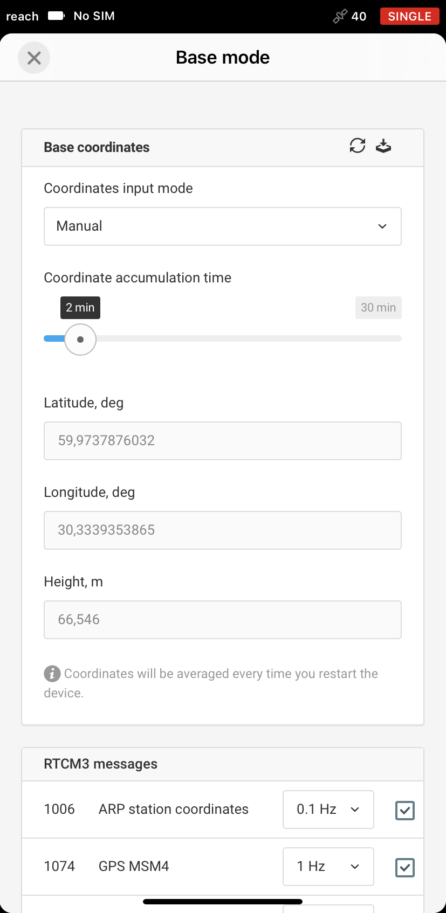Uncheck the 1006 ARP station coordinates checkbox
The width and height of the screenshot is (446, 913).
tap(405, 810)
